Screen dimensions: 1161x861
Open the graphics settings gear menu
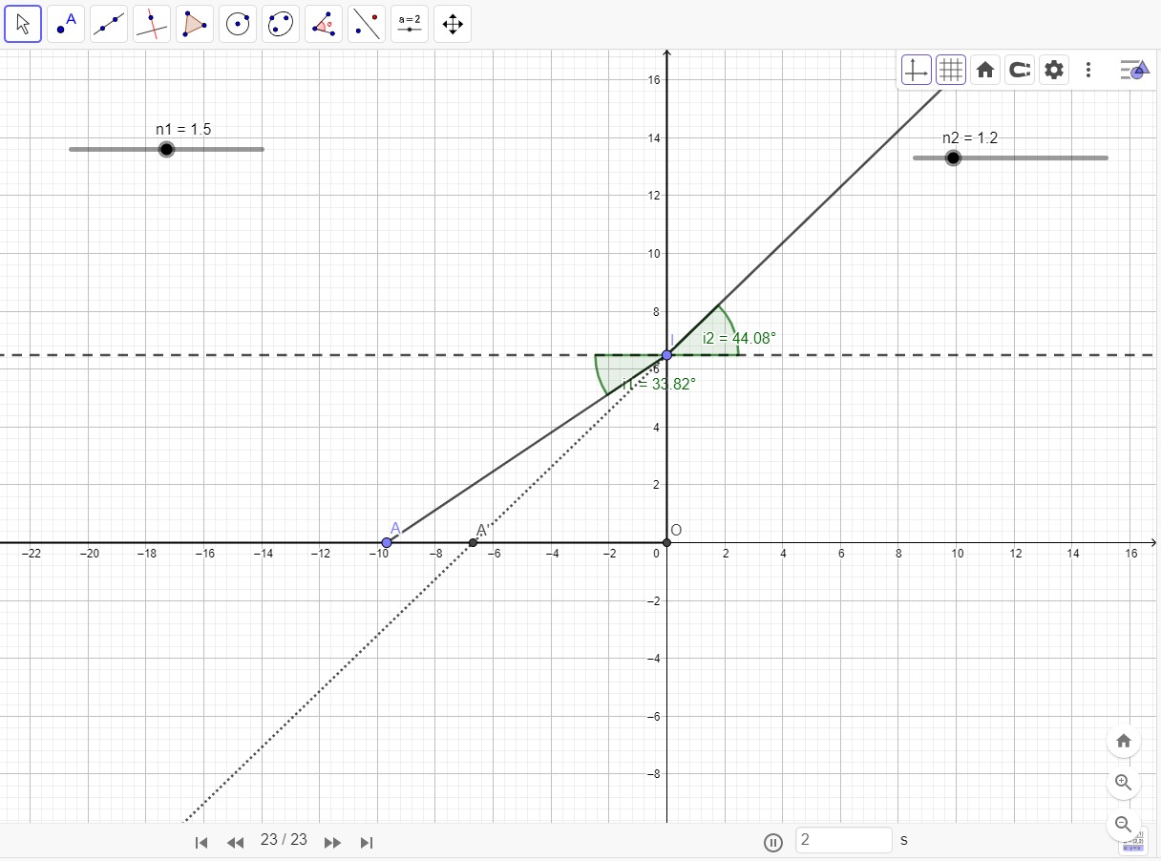click(x=1054, y=70)
